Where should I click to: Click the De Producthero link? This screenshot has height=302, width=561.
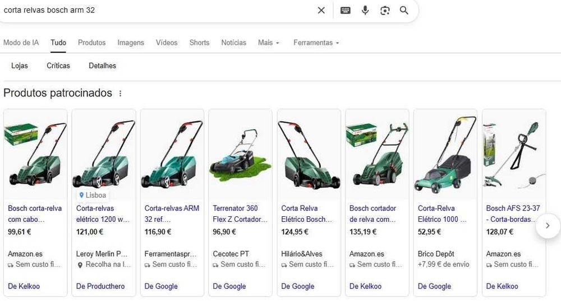coord(100,286)
